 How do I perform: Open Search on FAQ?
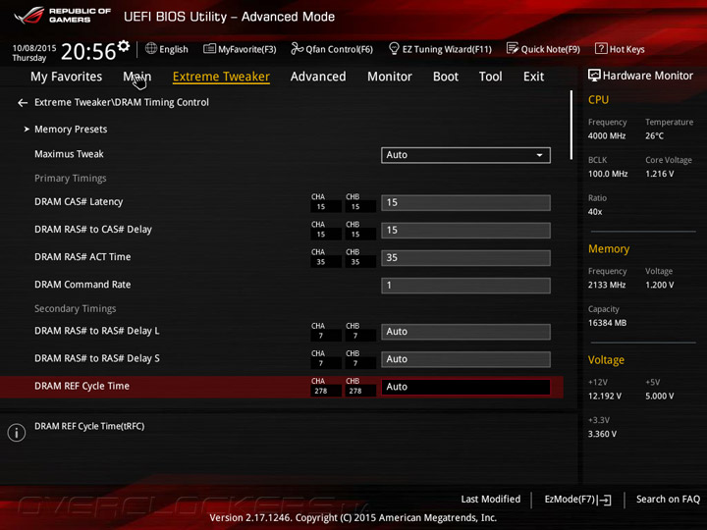click(x=668, y=500)
